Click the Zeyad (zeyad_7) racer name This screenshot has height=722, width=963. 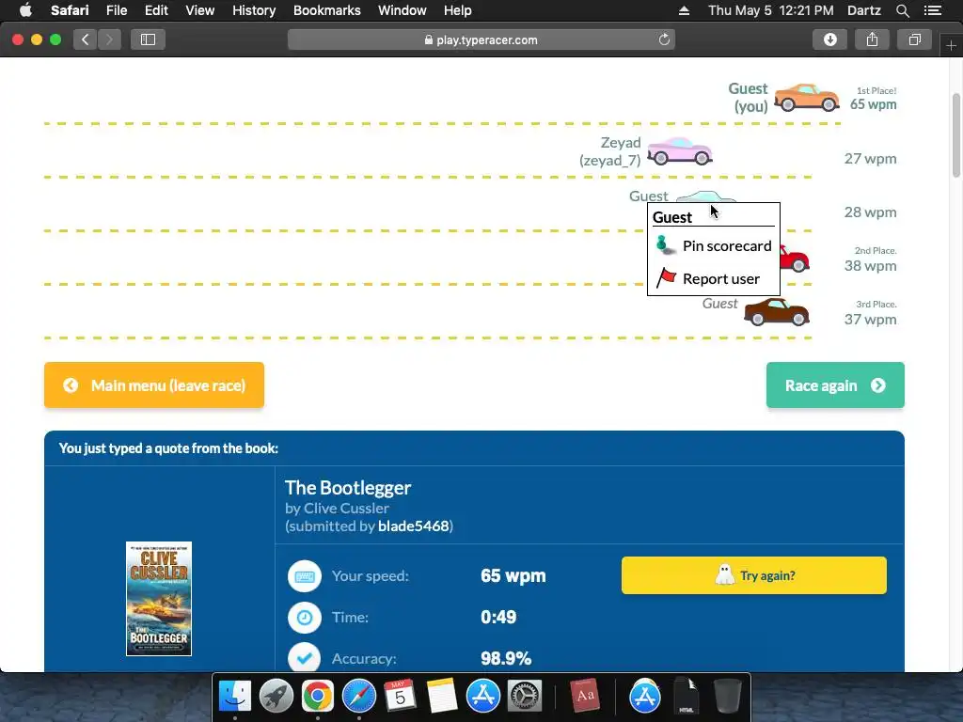tap(610, 151)
